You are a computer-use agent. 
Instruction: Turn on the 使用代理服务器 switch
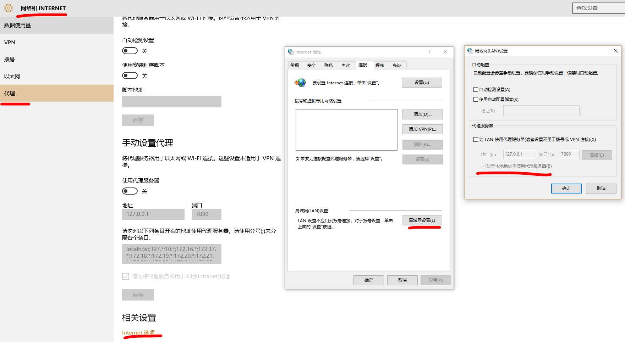pyautogui.click(x=130, y=191)
